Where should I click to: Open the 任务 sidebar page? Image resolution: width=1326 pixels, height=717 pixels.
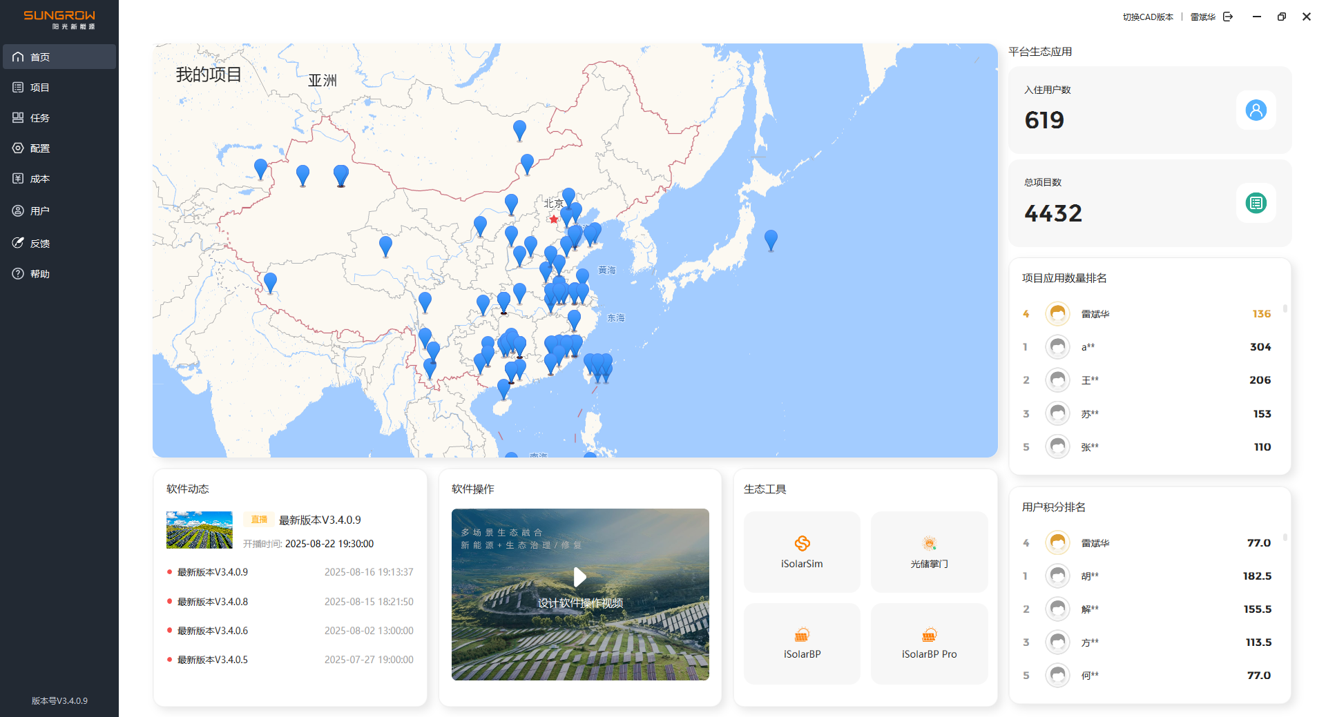40,118
